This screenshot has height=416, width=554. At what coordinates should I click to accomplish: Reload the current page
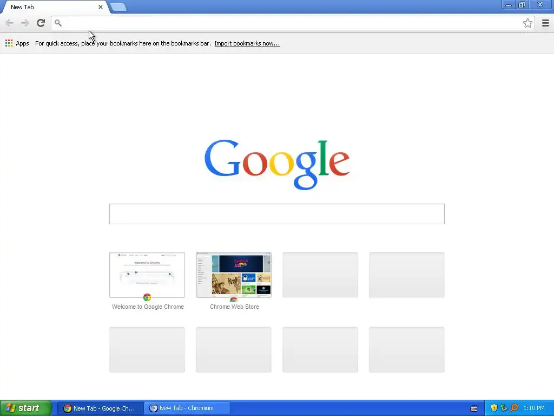point(41,23)
